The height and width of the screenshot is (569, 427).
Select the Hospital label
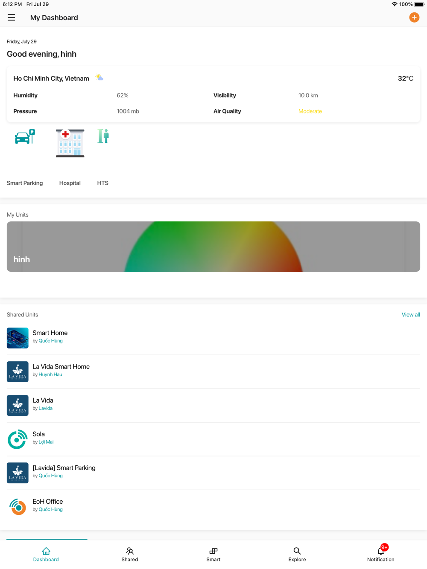70,183
